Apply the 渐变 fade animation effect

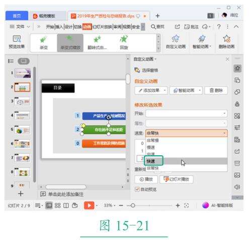pos(44,43)
